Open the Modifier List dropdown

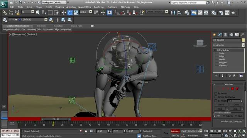[x=229, y=45]
